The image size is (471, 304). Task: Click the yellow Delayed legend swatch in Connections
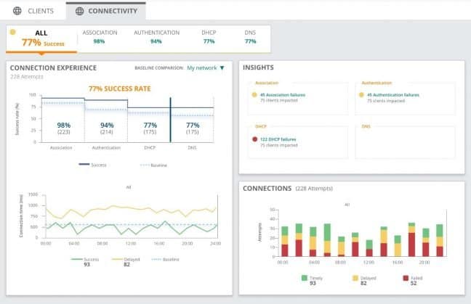[355, 278]
